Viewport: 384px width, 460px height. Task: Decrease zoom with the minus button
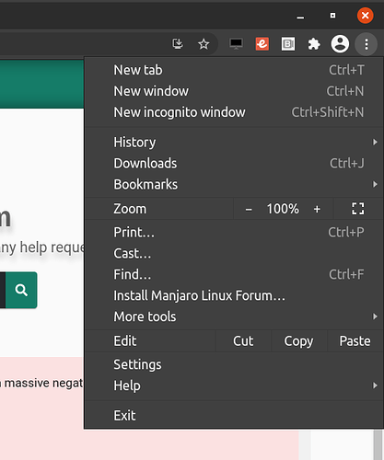pyautogui.click(x=249, y=210)
